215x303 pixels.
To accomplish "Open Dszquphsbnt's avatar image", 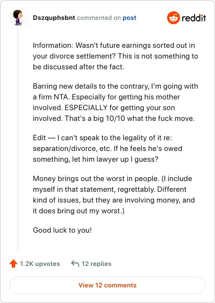I will [18, 18].
